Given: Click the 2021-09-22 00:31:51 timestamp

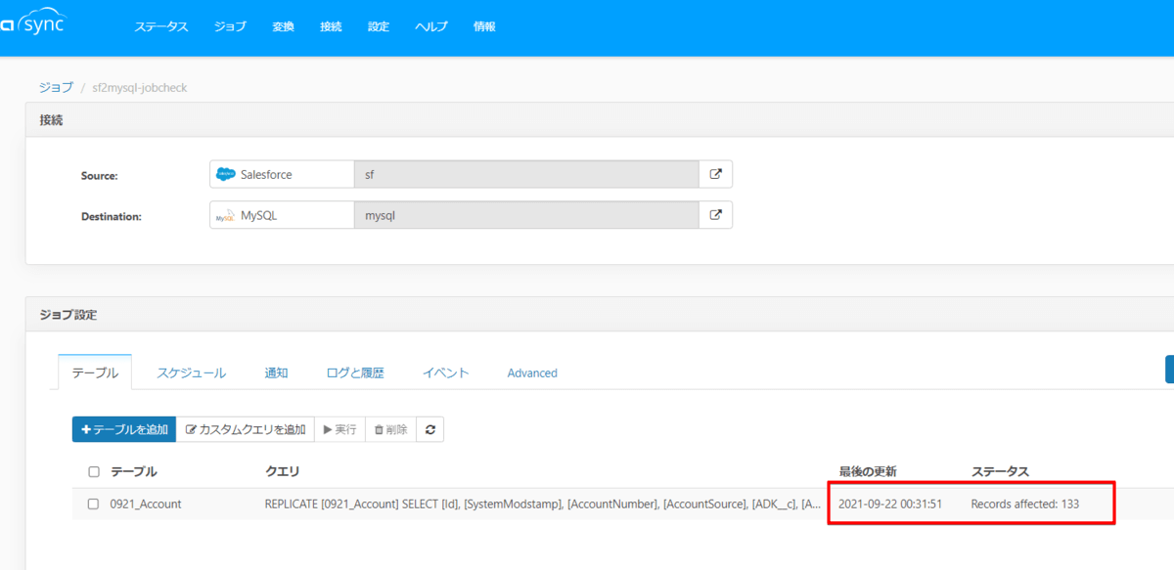Looking at the screenshot, I should (890, 504).
